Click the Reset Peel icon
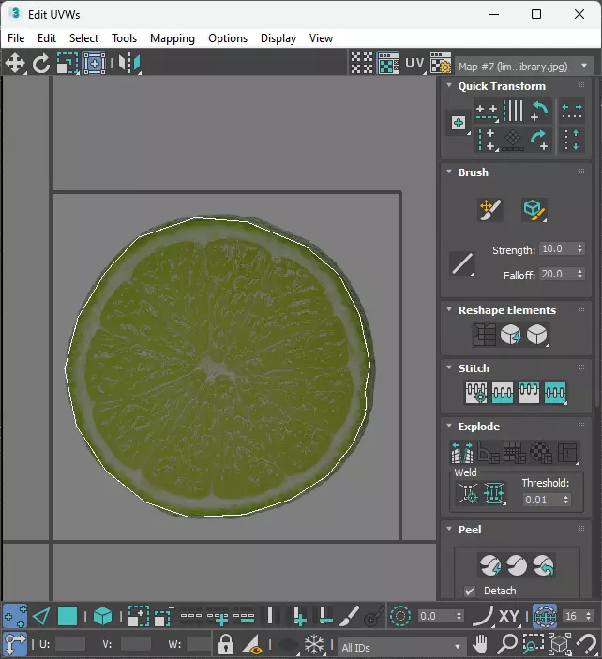 [x=543, y=565]
